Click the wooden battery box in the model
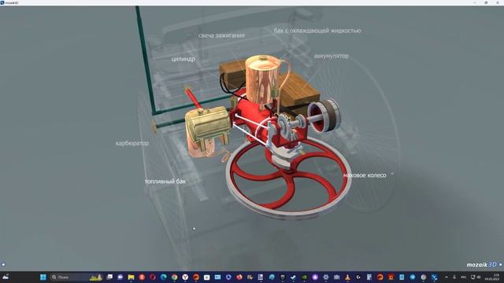Image resolution: width=504 pixels, height=283 pixels. (299, 89)
